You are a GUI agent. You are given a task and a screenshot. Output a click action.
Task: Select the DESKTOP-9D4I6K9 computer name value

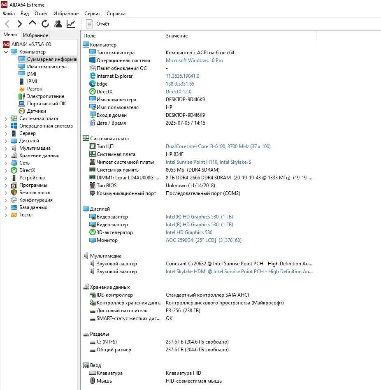click(185, 100)
